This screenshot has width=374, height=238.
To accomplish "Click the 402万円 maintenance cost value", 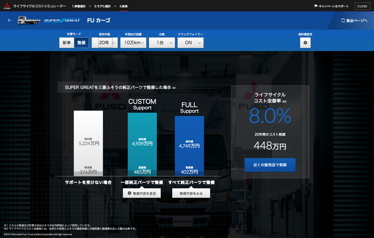I will (189, 172).
